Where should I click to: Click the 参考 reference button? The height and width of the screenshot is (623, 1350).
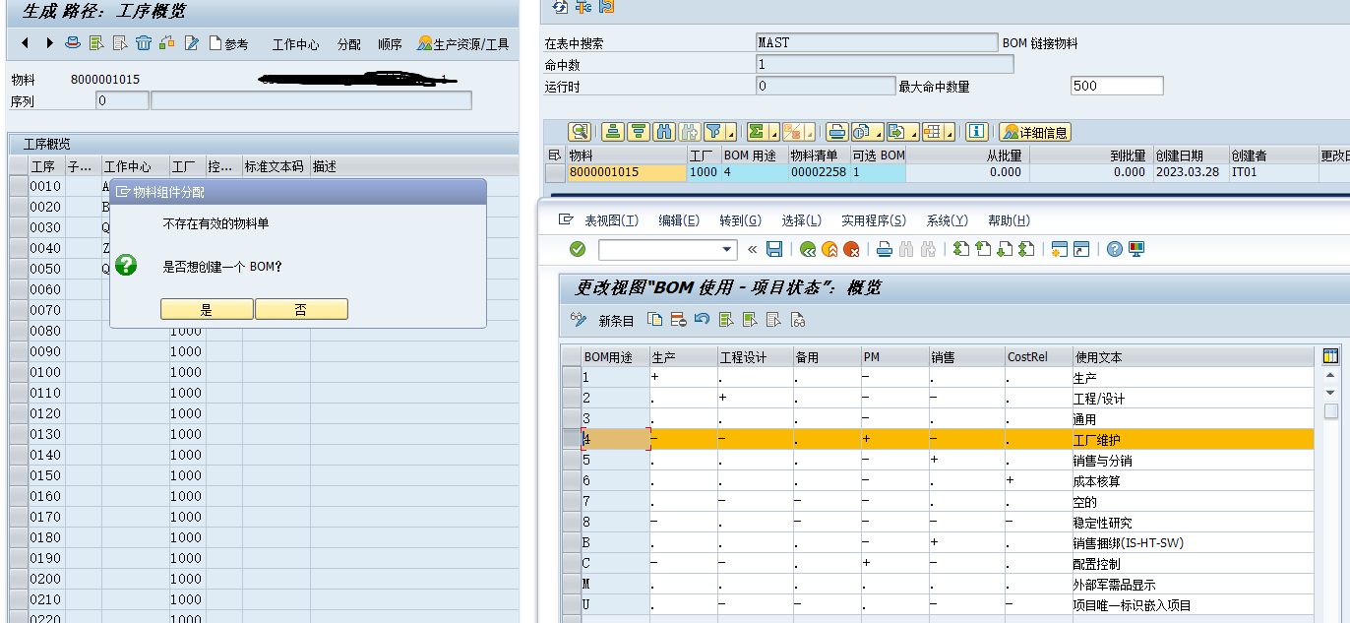click(x=229, y=44)
